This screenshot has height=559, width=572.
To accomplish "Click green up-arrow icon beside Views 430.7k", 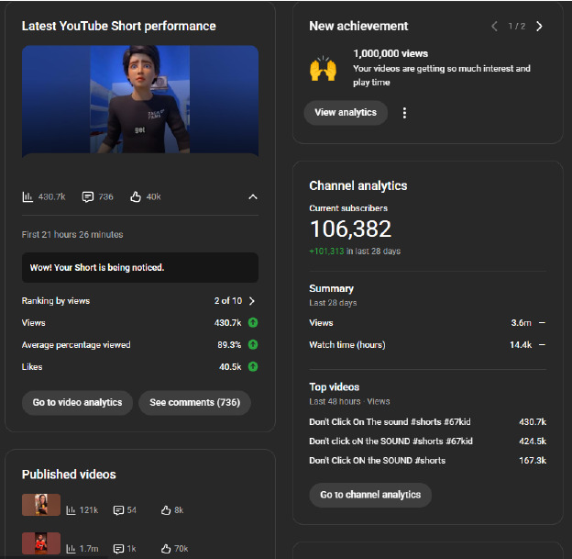I will click(253, 323).
